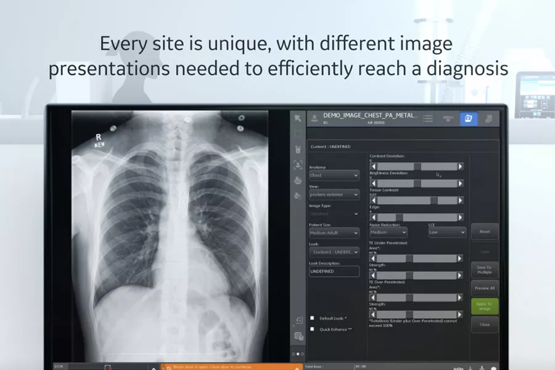Image resolution: width=555 pixels, height=370 pixels.
Task: Select the arrow pointer tool in sidebar
Action: pyautogui.click(x=298, y=118)
